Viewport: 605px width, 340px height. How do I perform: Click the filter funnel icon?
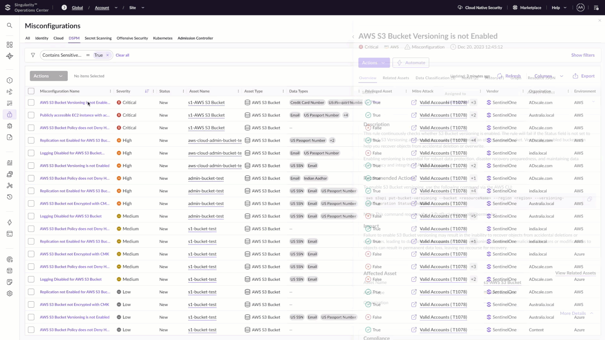coord(33,55)
